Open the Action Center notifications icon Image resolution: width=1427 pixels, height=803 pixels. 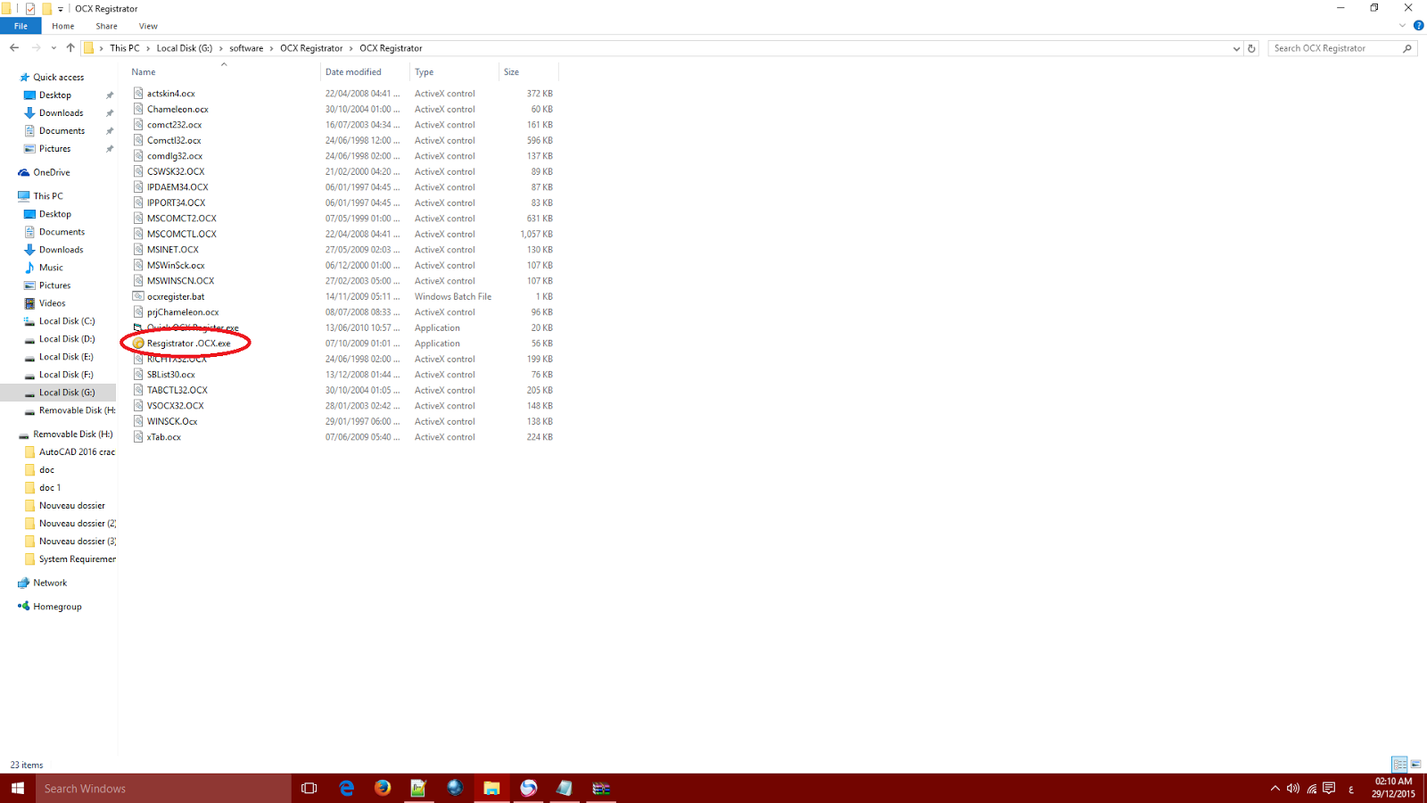pos(1330,789)
